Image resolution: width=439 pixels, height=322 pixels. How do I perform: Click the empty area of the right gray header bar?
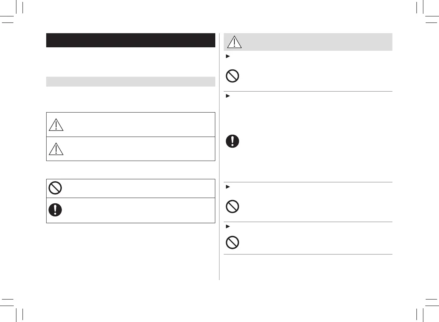click(317, 42)
